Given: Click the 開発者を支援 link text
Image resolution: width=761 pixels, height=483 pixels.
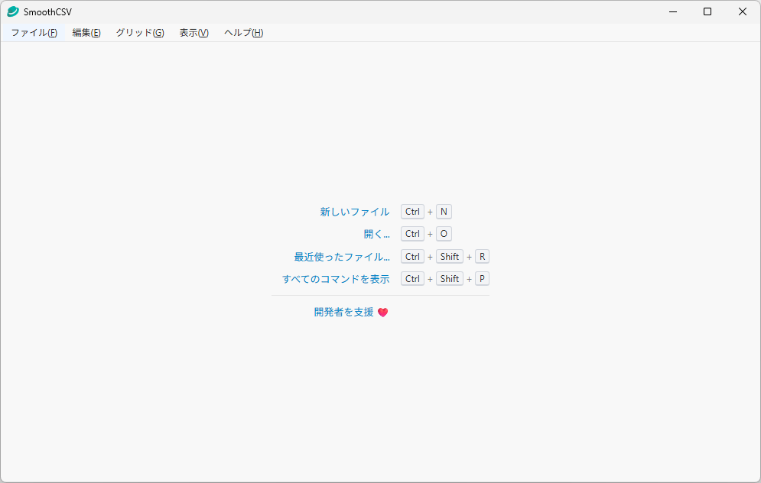Looking at the screenshot, I should click(343, 312).
